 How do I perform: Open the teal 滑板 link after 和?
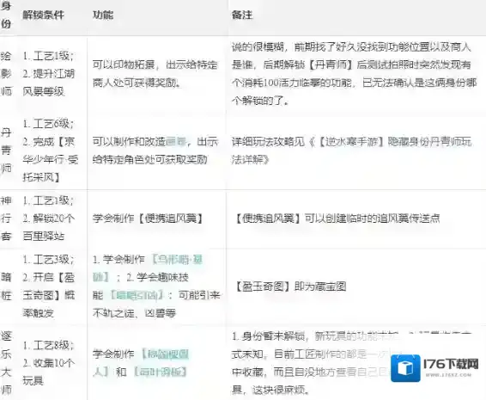[x=160, y=372]
